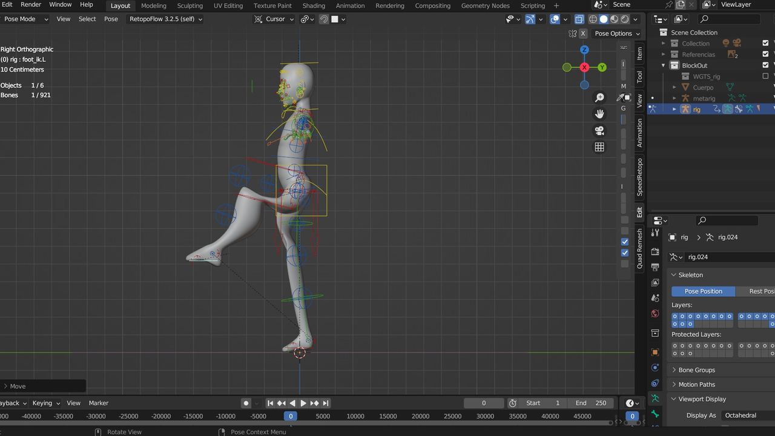
Task: Enable Material Preview viewport shading
Action: point(614,19)
